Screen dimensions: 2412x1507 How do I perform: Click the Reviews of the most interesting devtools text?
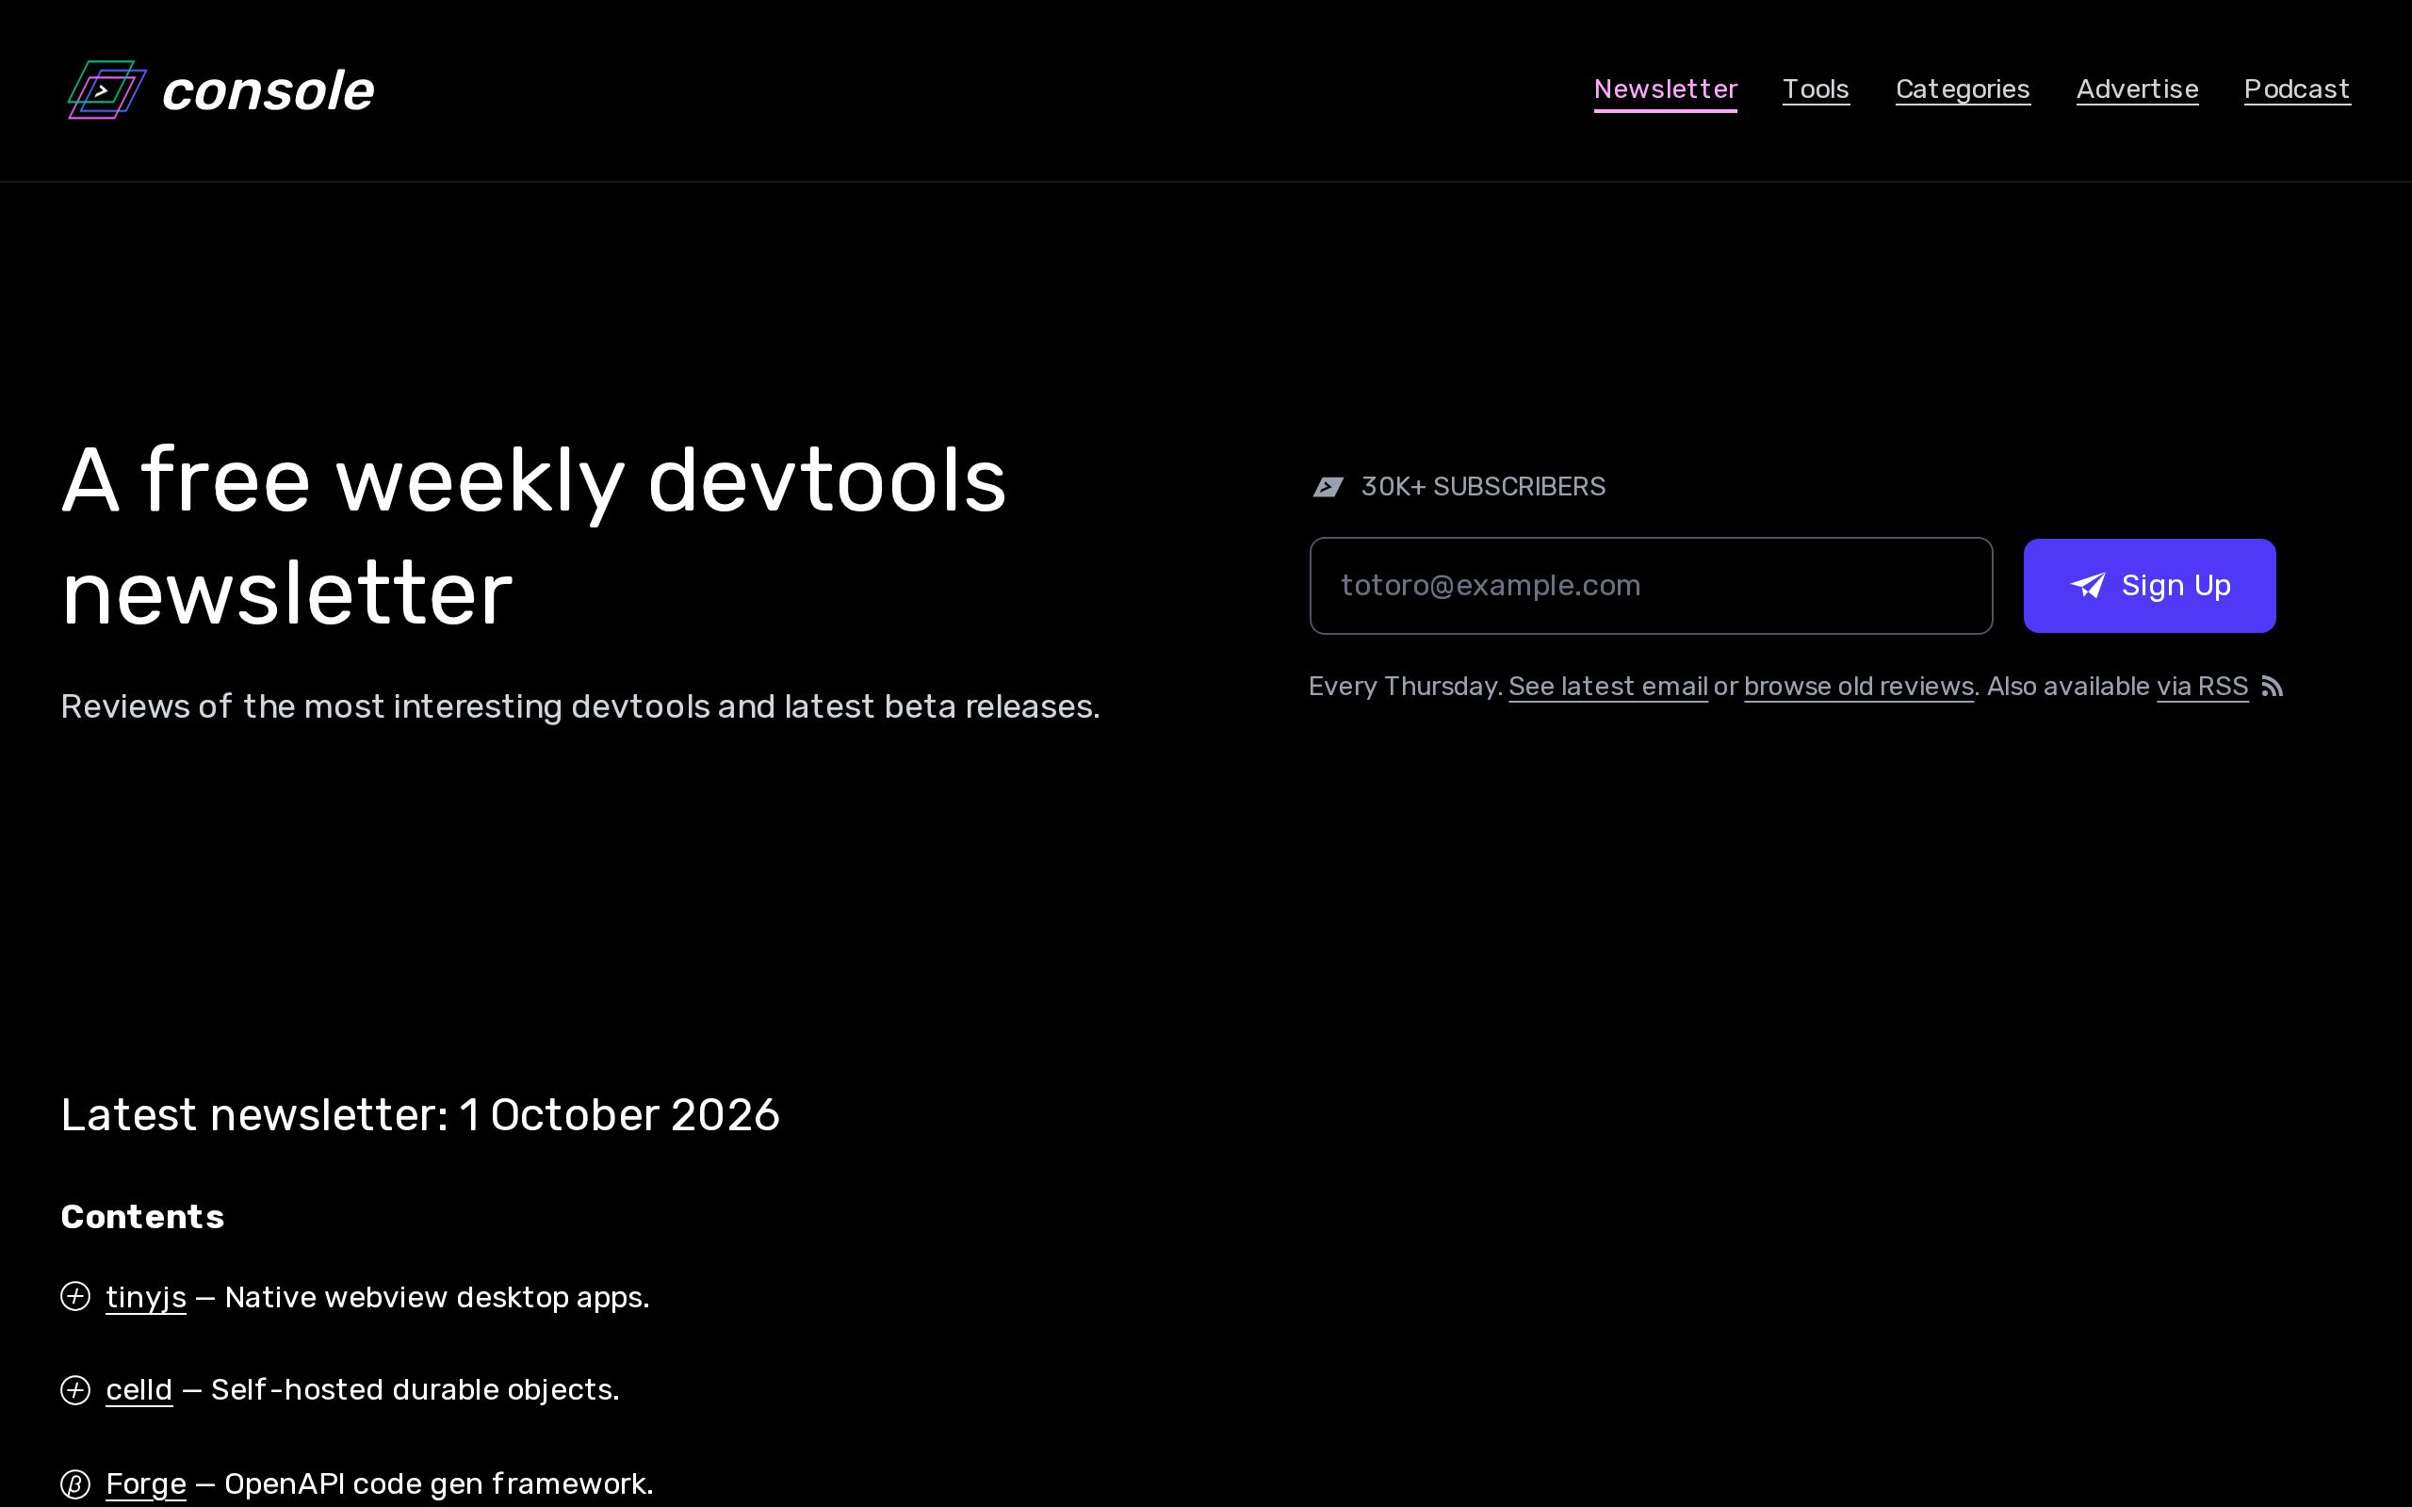click(x=580, y=706)
